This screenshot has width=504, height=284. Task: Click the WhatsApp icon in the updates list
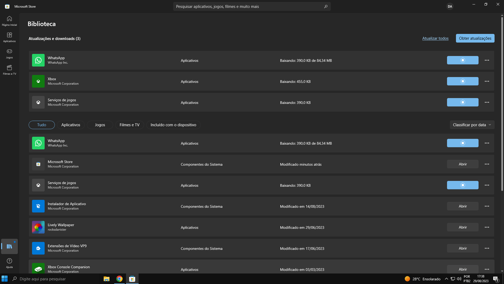pyautogui.click(x=38, y=60)
